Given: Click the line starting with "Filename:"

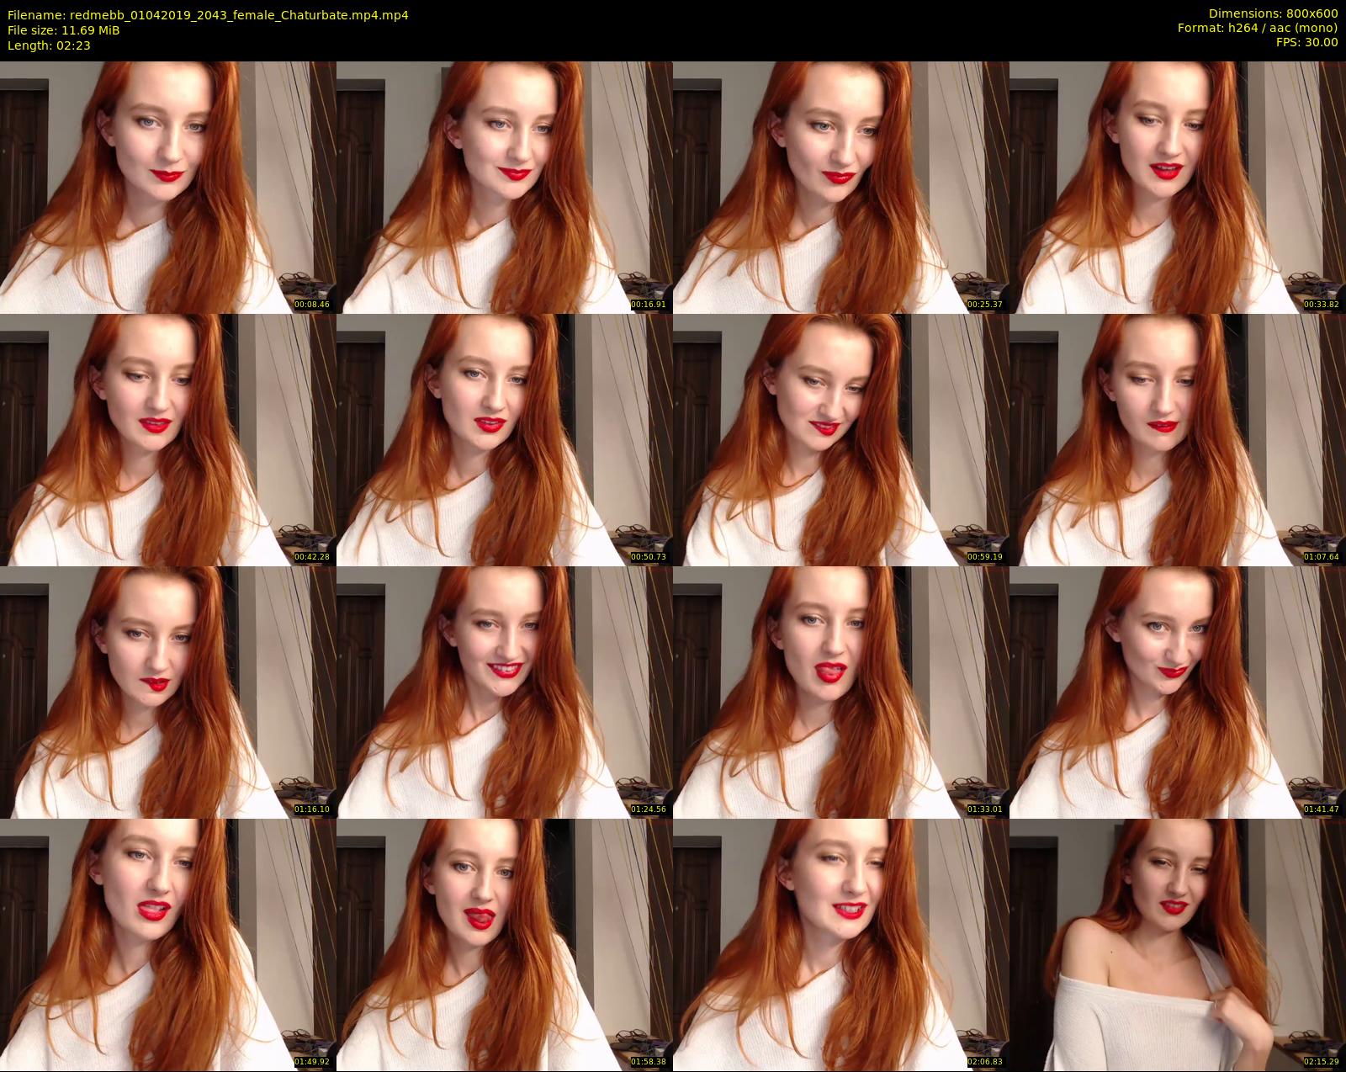Looking at the screenshot, I should tap(208, 15).
